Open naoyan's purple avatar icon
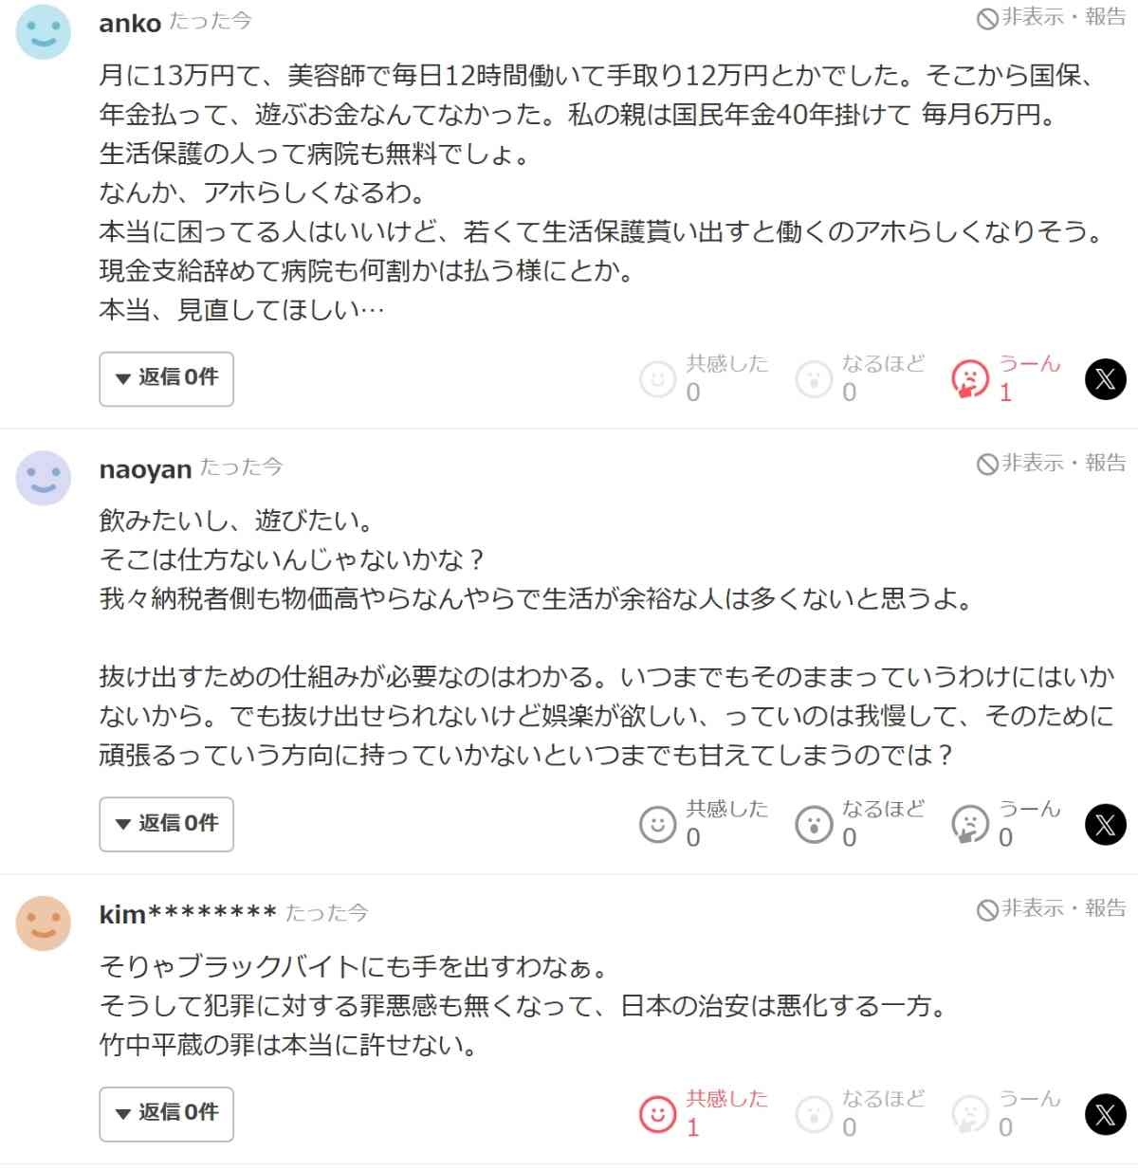 tap(44, 478)
